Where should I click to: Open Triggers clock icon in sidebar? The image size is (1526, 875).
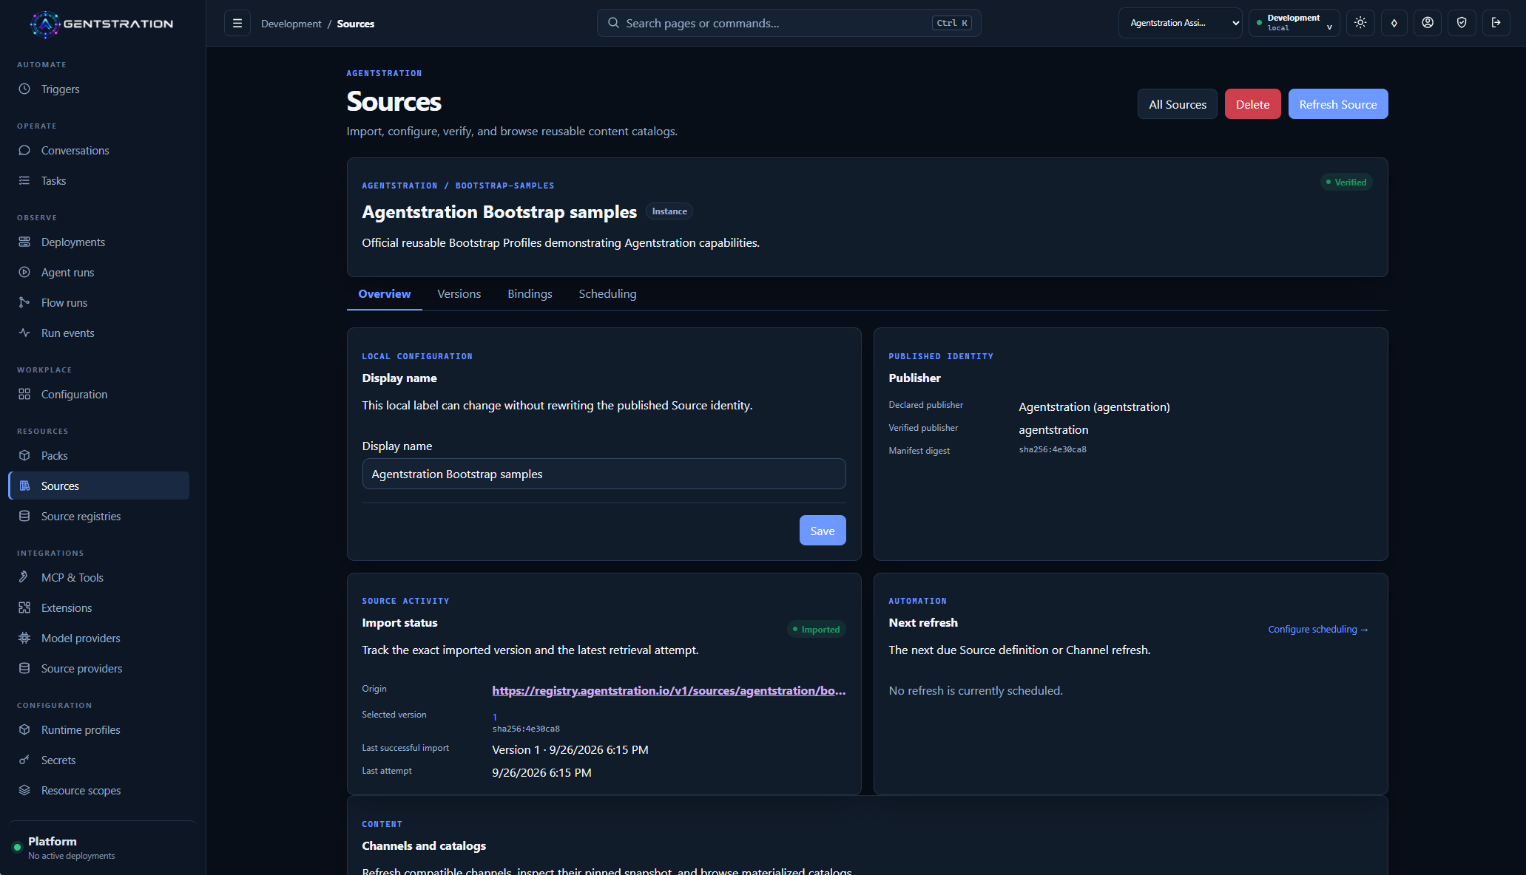click(x=24, y=89)
